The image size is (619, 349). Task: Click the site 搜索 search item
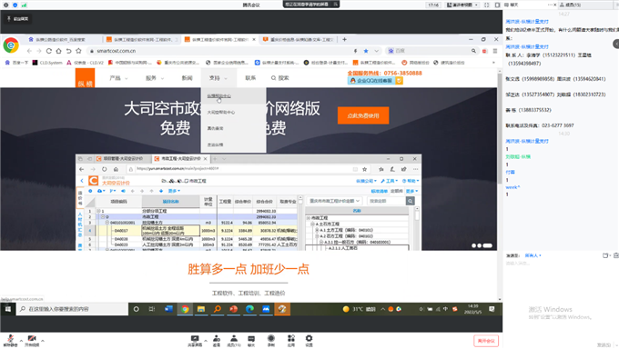tap(279, 78)
